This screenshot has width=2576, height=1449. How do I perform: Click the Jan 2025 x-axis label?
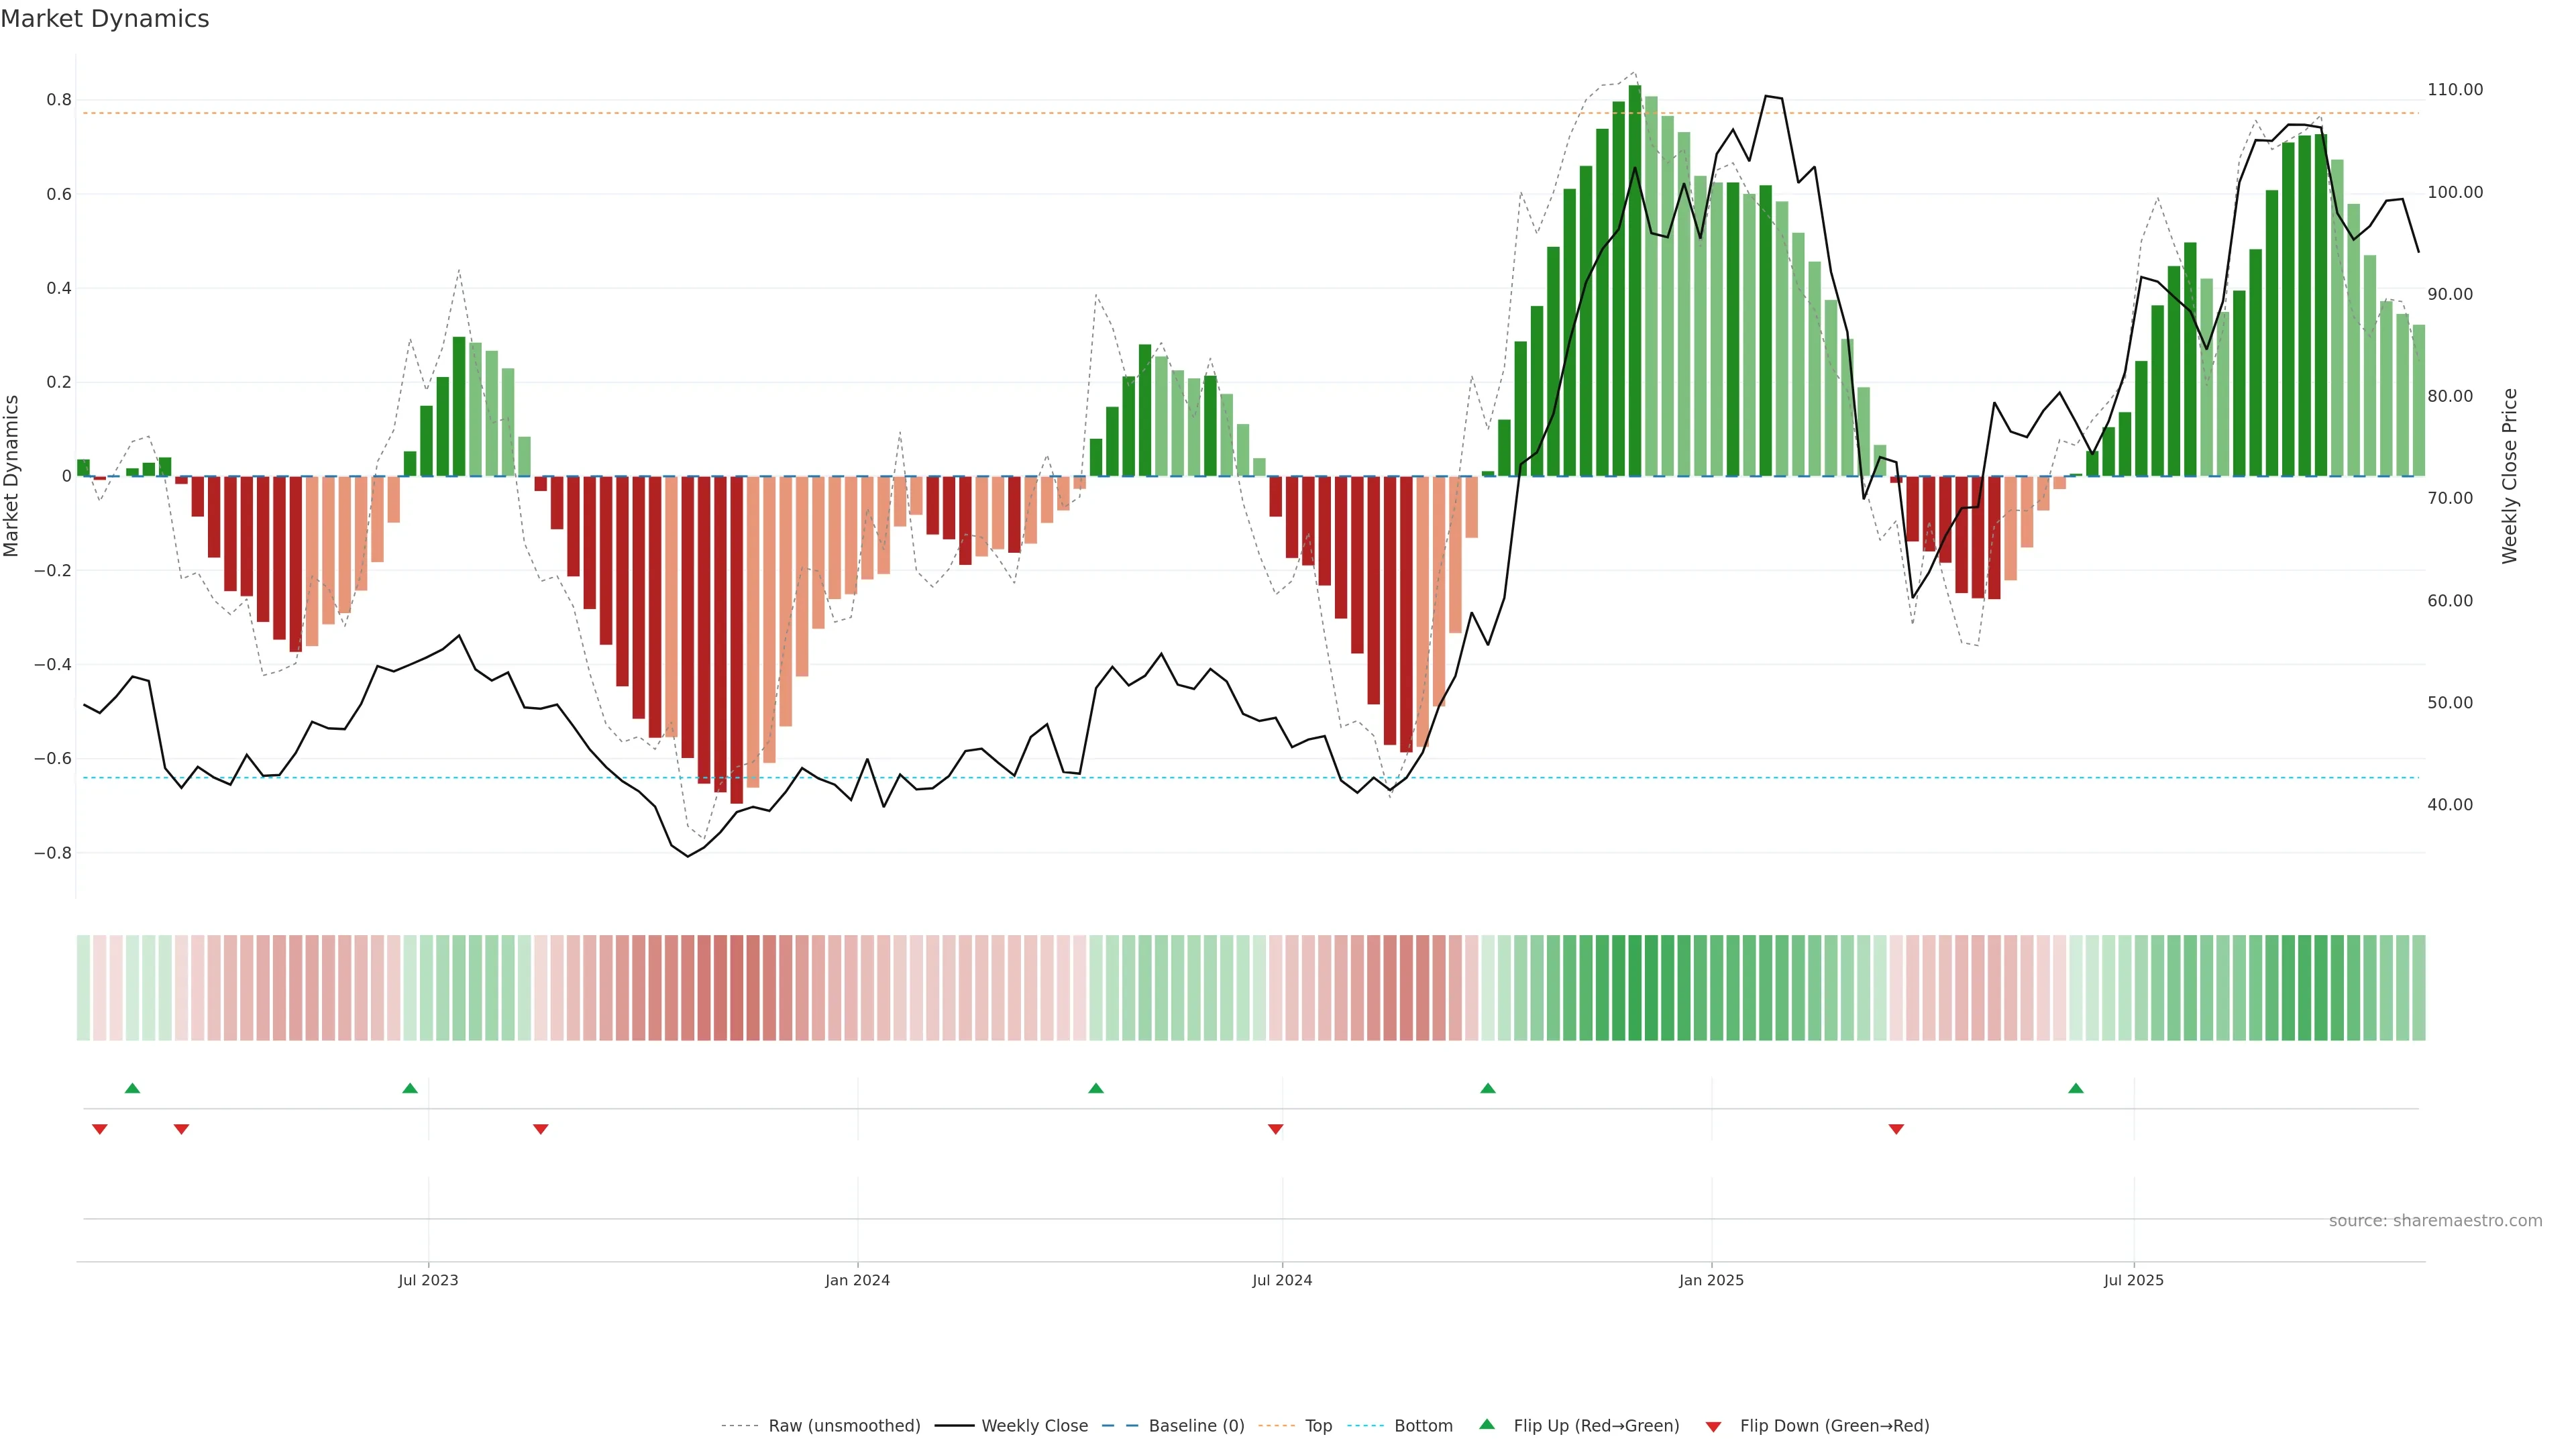point(1711,1280)
